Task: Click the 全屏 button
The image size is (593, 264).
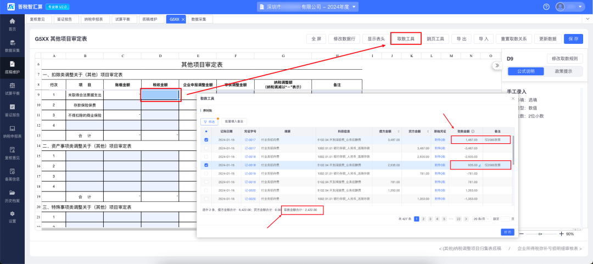Action: (316, 38)
